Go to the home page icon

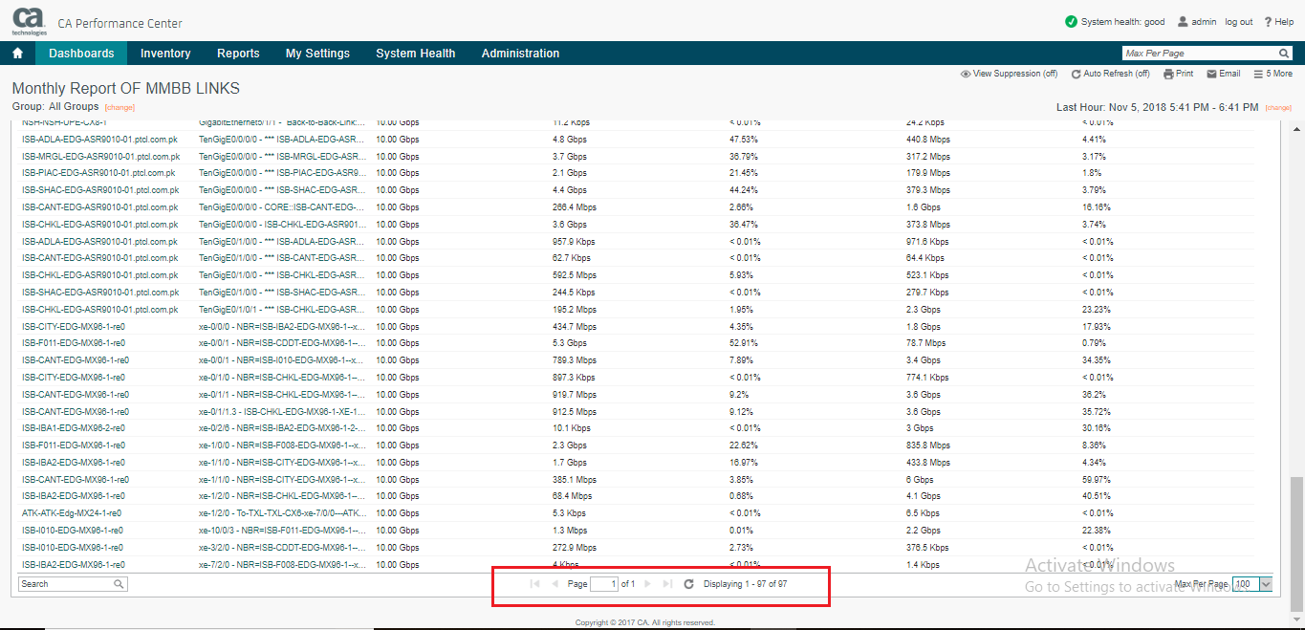[x=17, y=54]
